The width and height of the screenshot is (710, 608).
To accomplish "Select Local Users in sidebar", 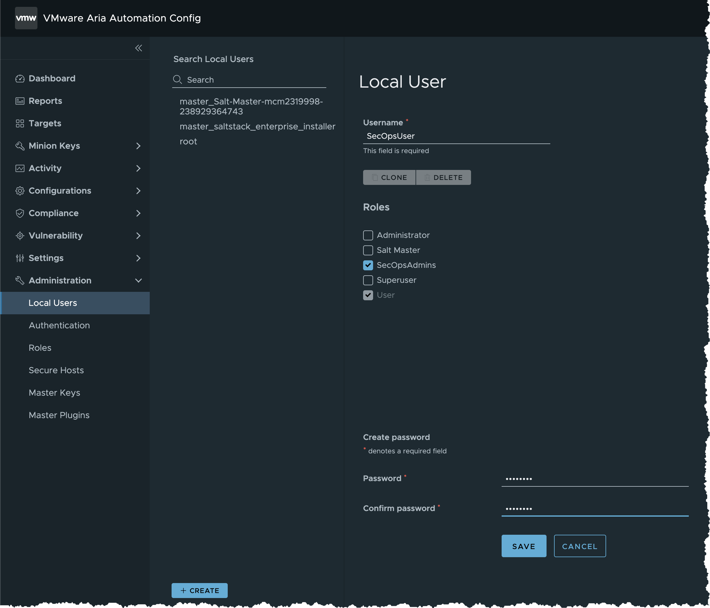I will coord(75,303).
